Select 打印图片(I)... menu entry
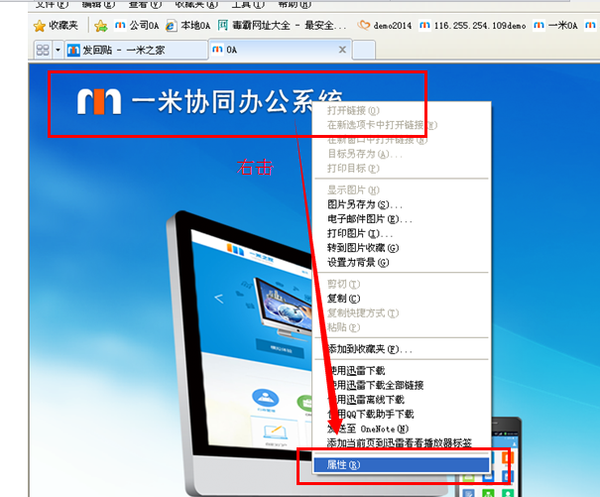The image size is (600, 497). coord(402,233)
